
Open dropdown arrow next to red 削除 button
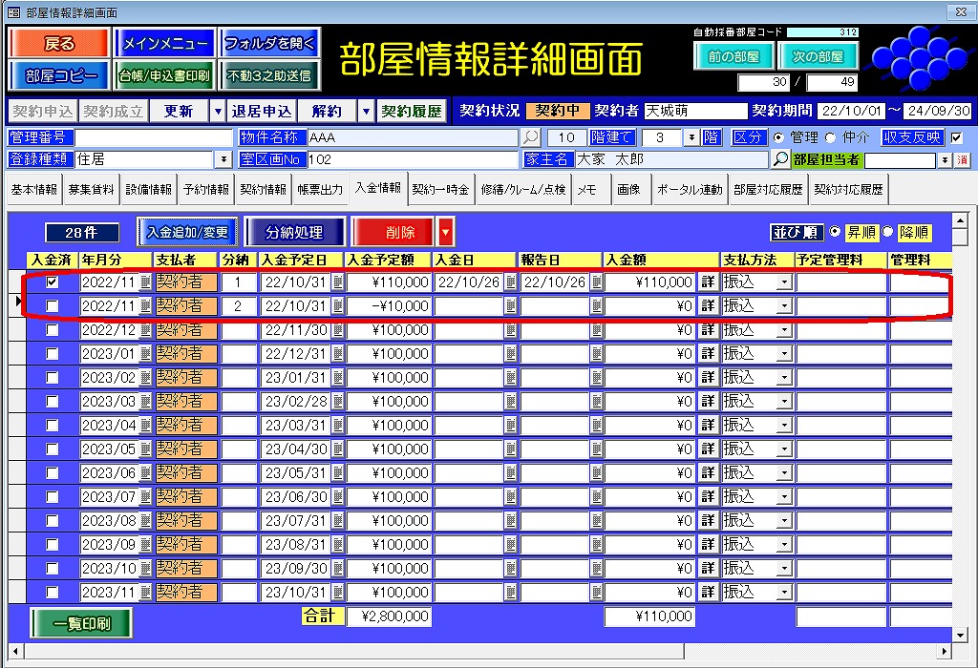pyautogui.click(x=446, y=232)
